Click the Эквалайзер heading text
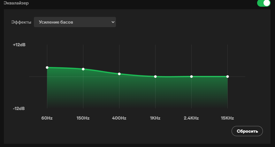Image resolution: width=275 pixels, height=147 pixels. pyautogui.click(x=16, y=3)
